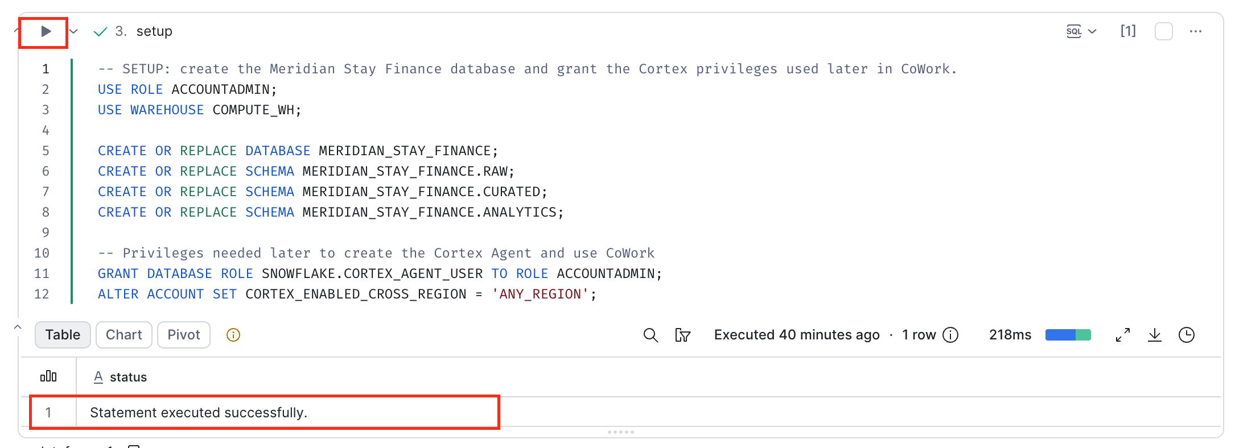Click the orange info icon beside Pivot
1235x448 pixels.
[x=233, y=335]
